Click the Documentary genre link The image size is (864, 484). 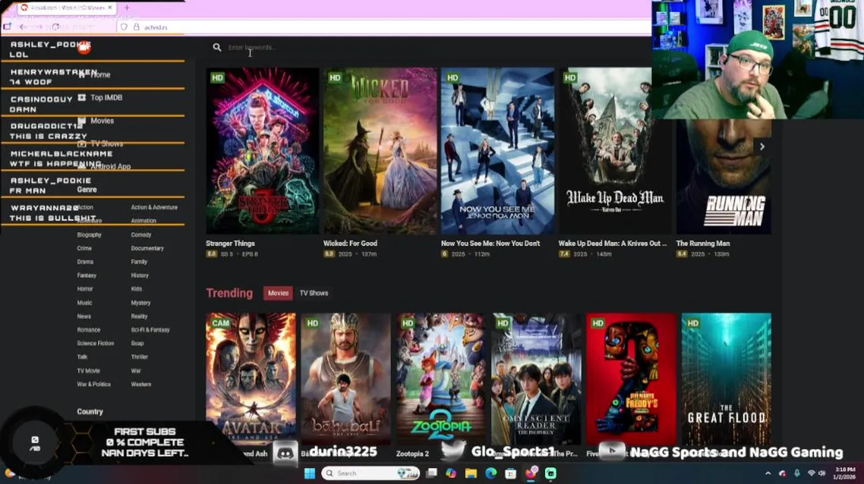click(x=147, y=249)
